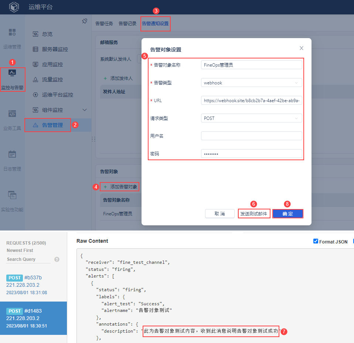Select 运维平台监控 in the side menu

coord(58,95)
